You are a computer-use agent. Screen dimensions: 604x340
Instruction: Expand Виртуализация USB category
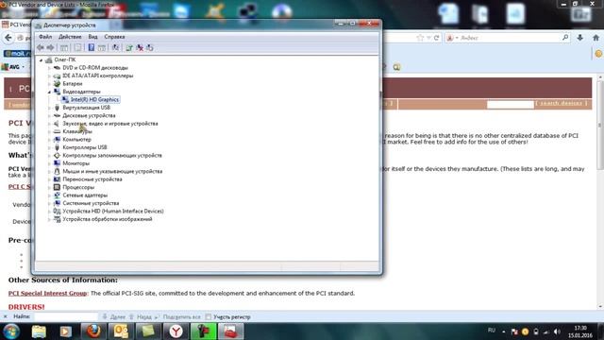coord(49,108)
